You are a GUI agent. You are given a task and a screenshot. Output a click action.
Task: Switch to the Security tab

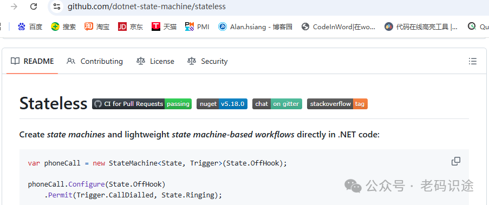pos(207,61)
